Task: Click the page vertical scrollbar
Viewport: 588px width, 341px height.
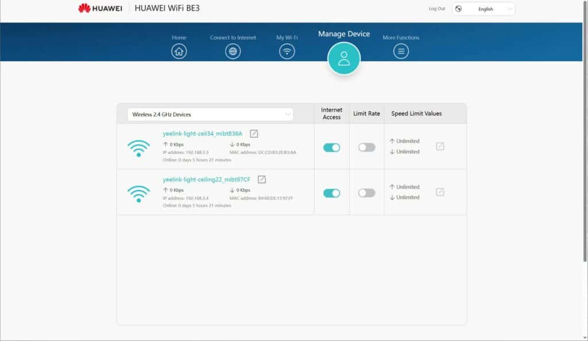Action: tap(585, 131)
